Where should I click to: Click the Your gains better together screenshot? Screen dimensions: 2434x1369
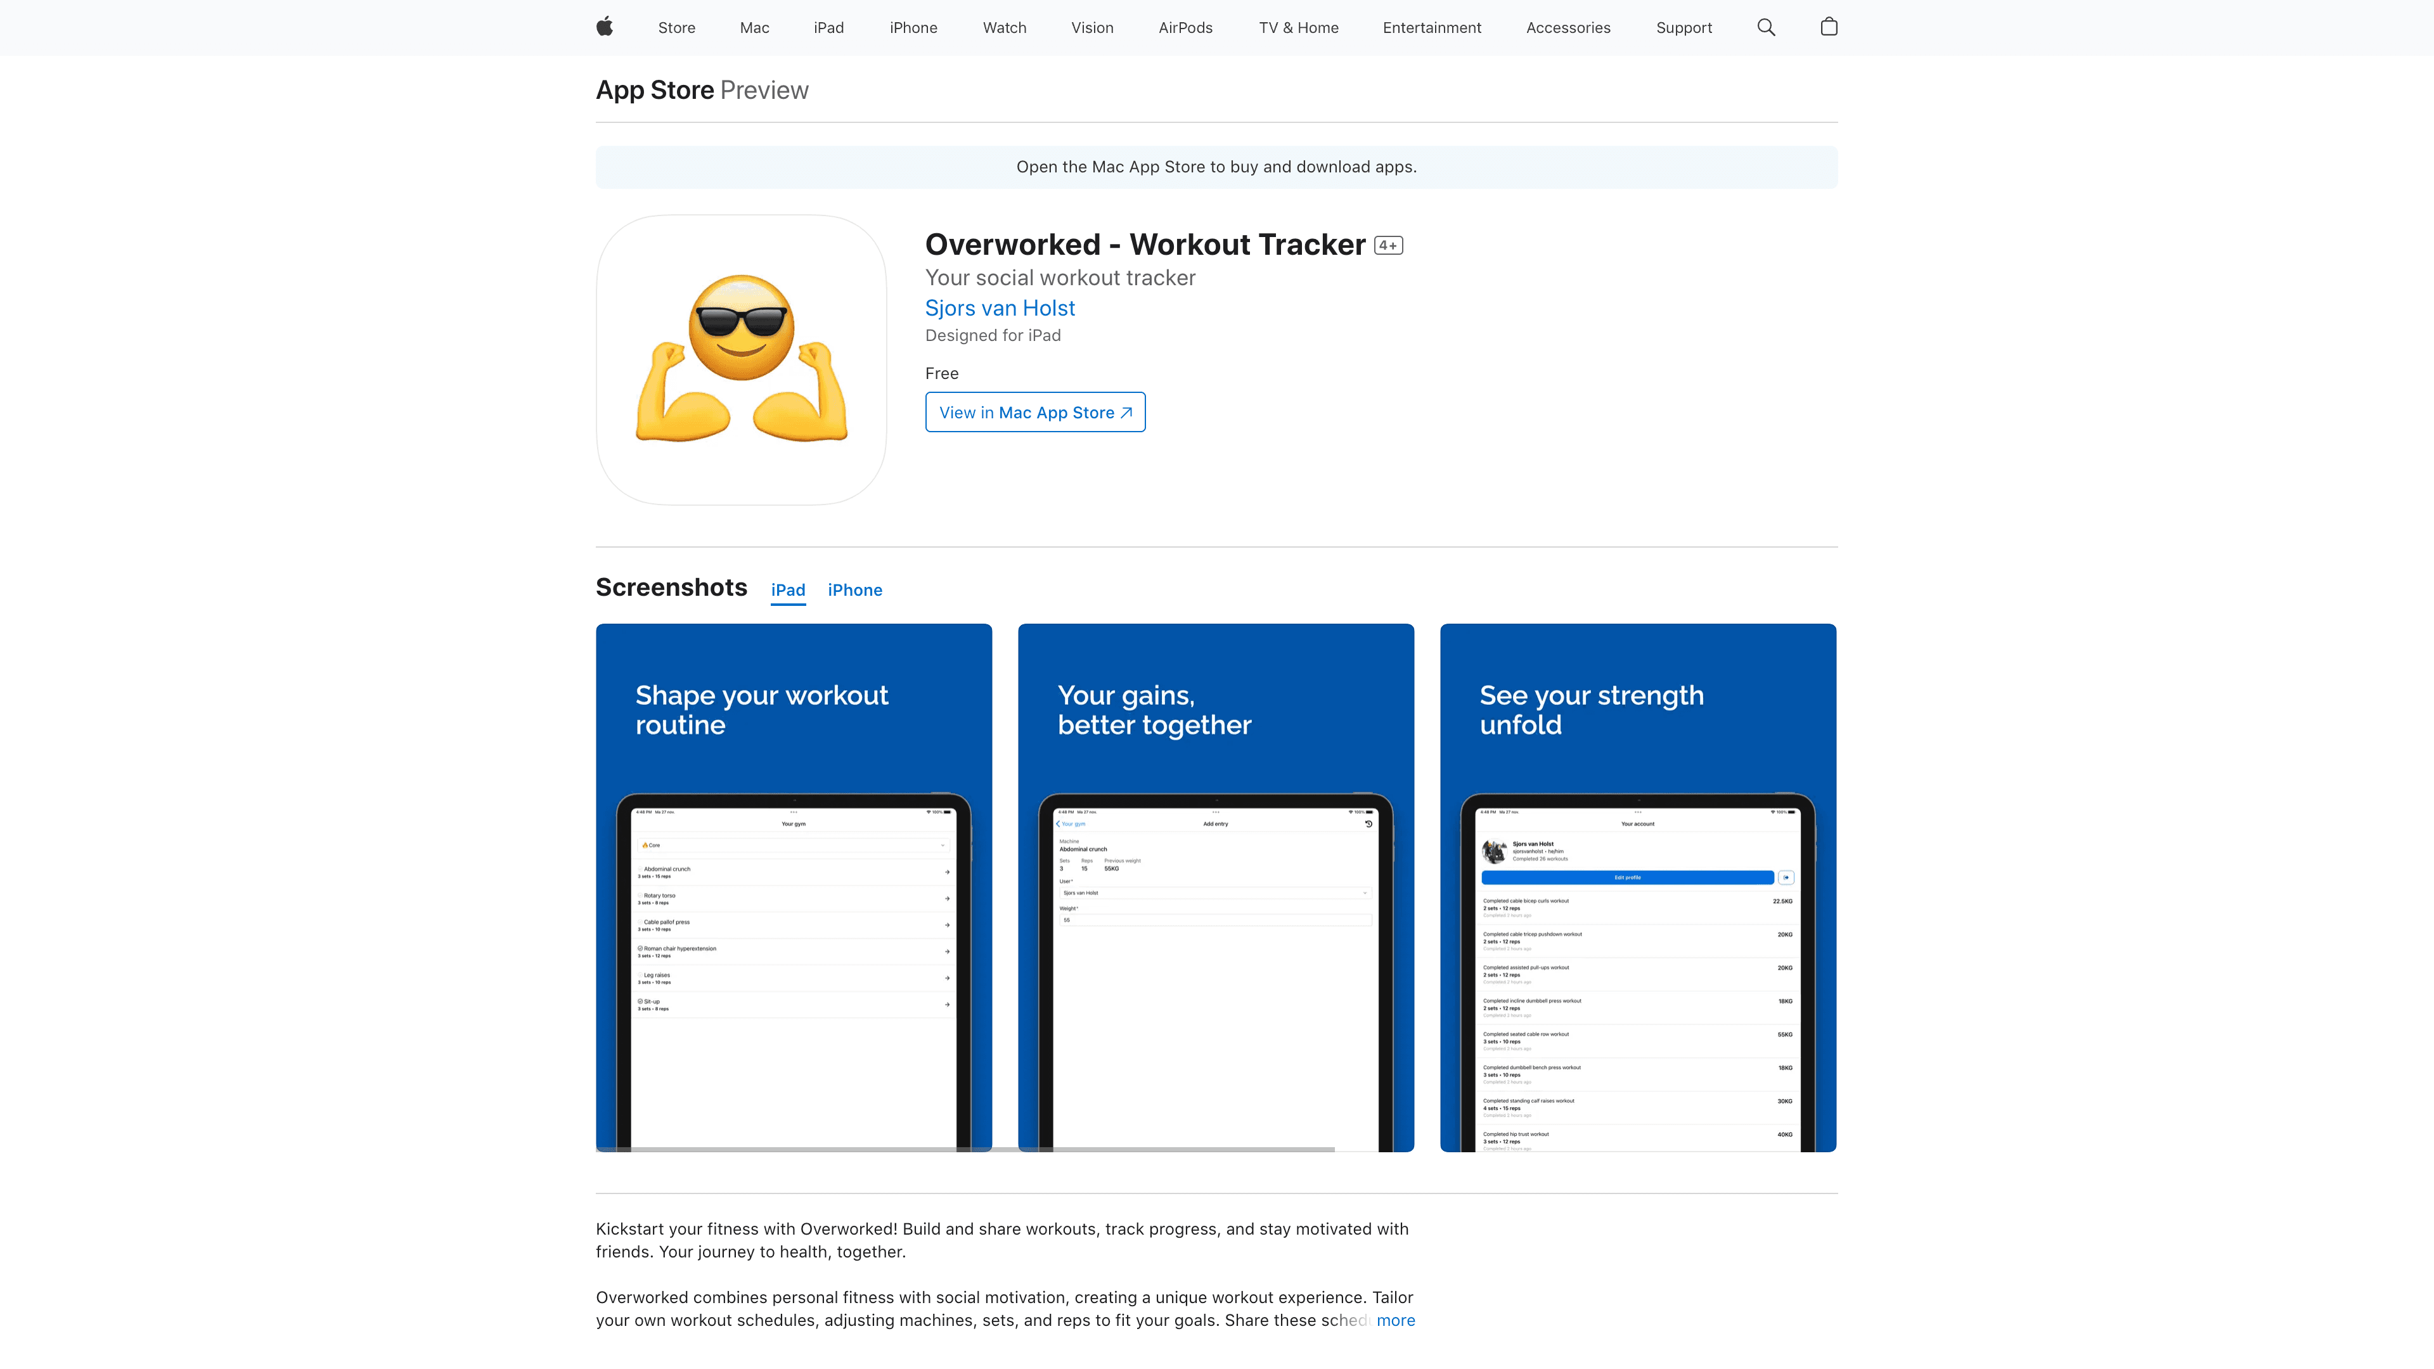tap(1217, 886)
